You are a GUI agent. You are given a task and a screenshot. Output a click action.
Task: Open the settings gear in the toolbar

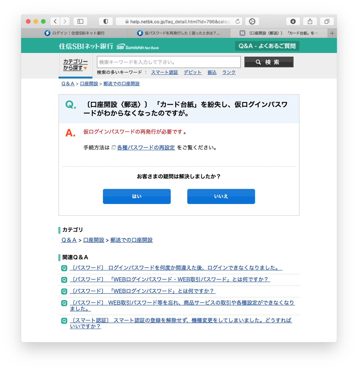252,21
